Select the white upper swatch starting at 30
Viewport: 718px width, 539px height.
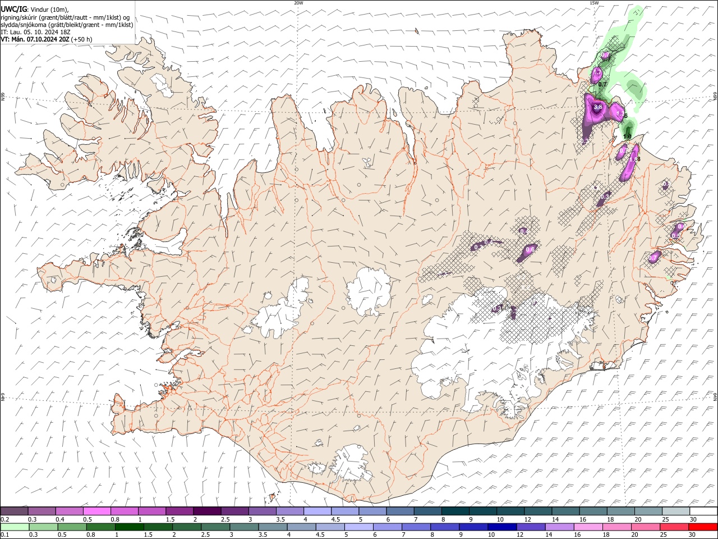tap(703, 511)
